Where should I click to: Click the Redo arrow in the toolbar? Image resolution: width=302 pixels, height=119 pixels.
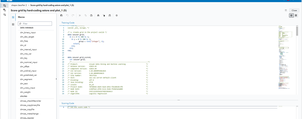tap(73, 15)
